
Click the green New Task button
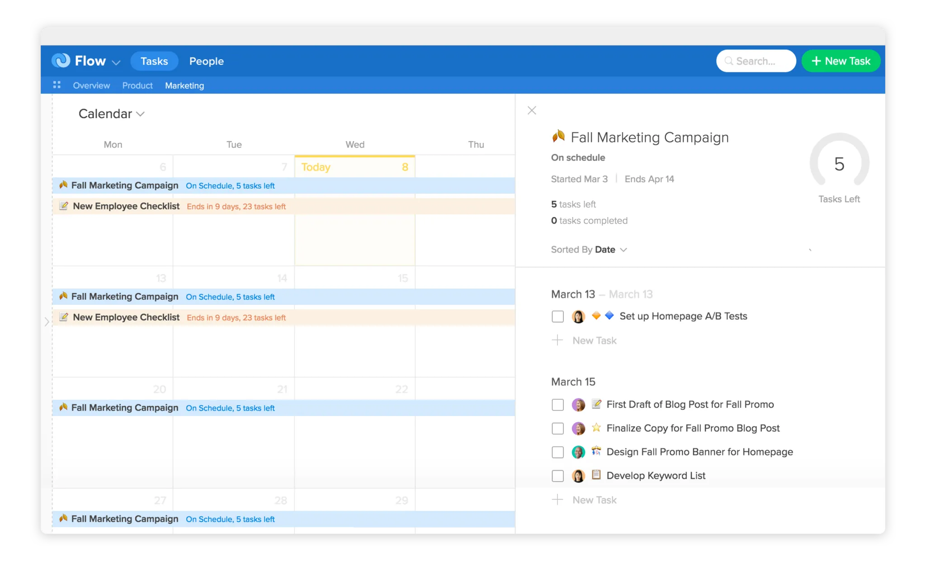[x=840, y=61]
